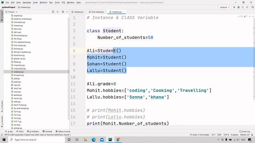This screenshot has width=255, height=143.
Task: Open the Favorites side tool window
Action: tap(2, 121)
